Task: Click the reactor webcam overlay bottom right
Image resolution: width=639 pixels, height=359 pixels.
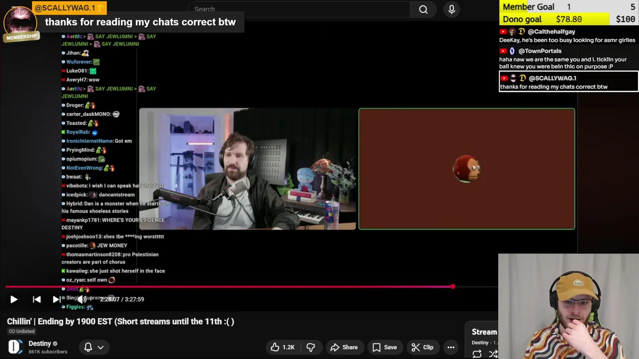Action: tap(569, 307)
